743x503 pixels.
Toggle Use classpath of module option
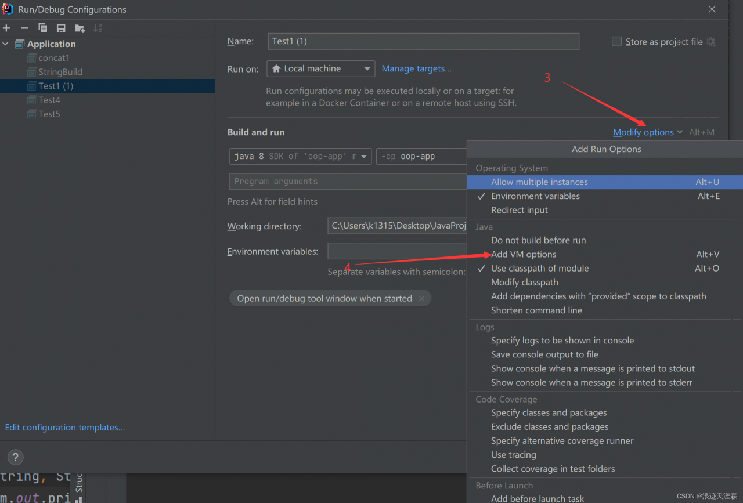pyautogui.click(x=540, y=268)
